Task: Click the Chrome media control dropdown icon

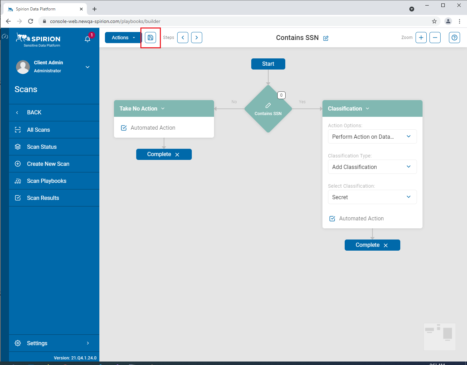Action: (412, 9)
